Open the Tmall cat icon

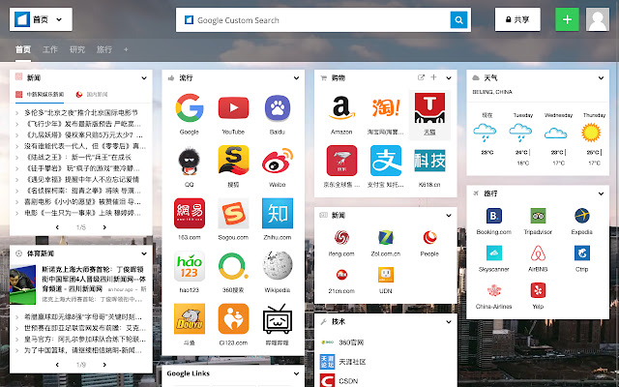[x=429, y=107]
